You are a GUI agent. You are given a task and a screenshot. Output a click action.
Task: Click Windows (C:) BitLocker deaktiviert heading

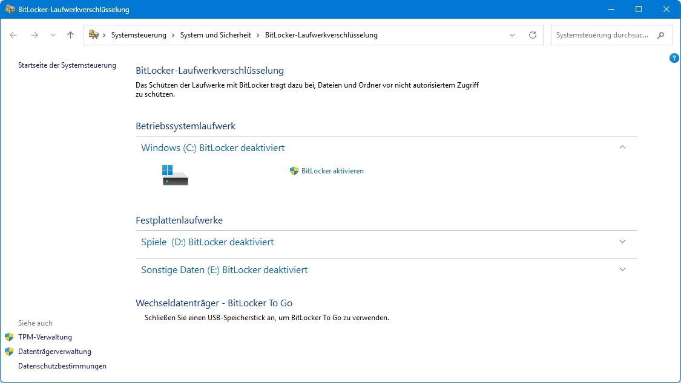click(x=213, y=148)
